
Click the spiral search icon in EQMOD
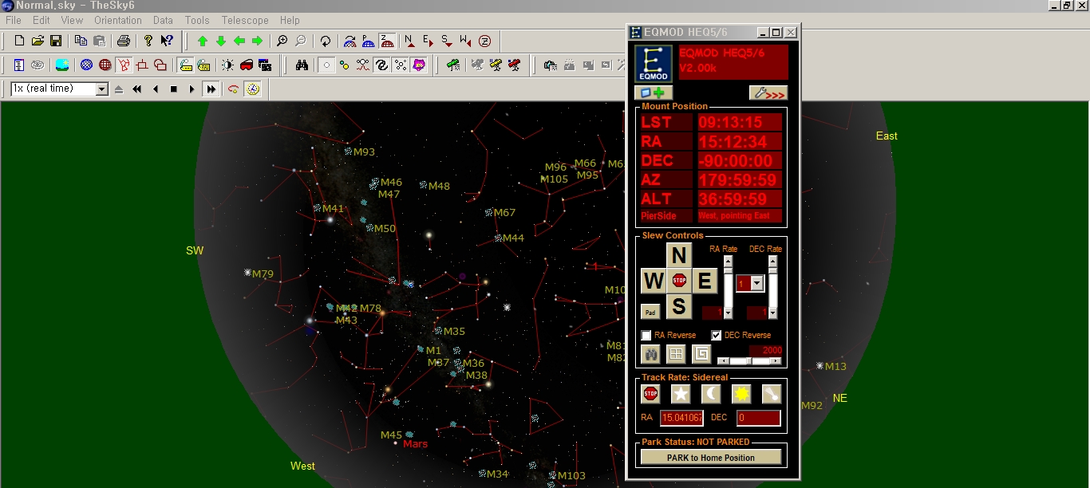[x=701, y=354]
